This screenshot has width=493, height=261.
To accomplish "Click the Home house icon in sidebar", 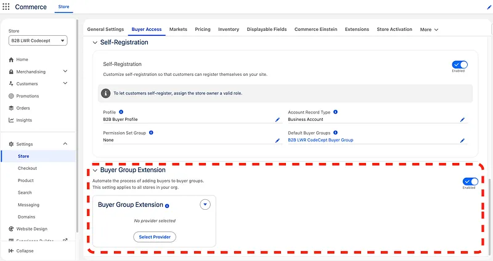I will pyautogui.click(x=11, y=59).
